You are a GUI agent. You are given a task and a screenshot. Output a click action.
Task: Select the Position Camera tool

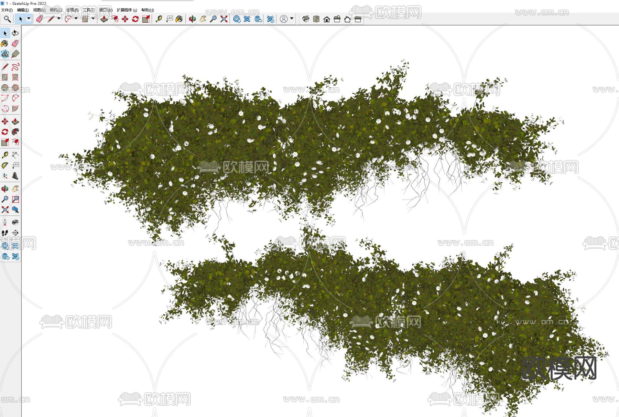[x=5, y=222]
